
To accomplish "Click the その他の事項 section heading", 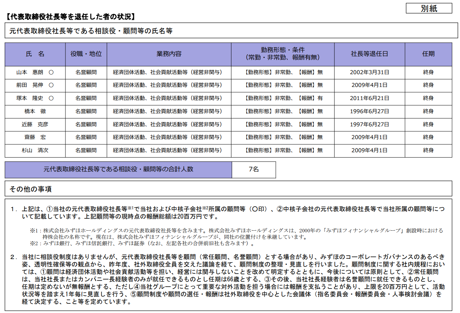I will coord(31,189).
